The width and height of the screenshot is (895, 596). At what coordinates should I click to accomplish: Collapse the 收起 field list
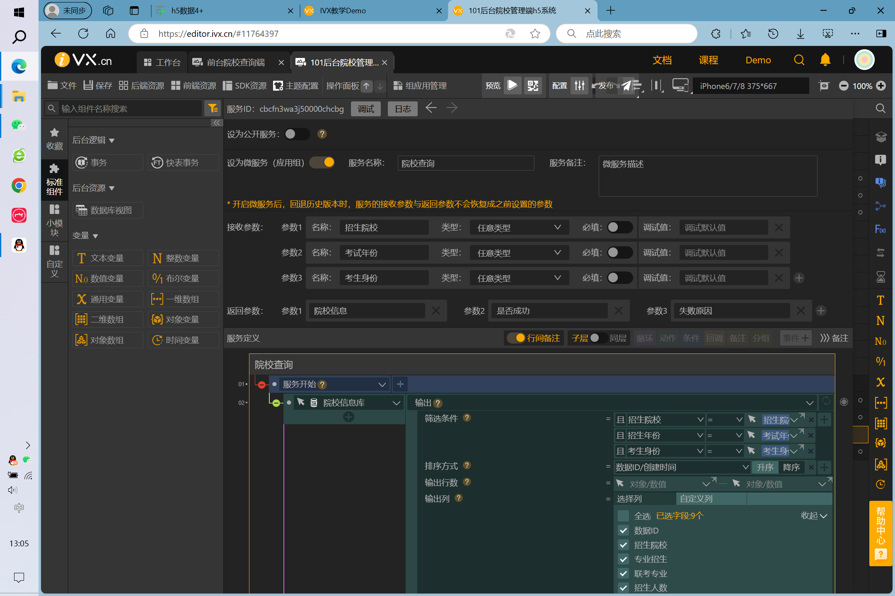pyautogui.click(x=814, y=516)
